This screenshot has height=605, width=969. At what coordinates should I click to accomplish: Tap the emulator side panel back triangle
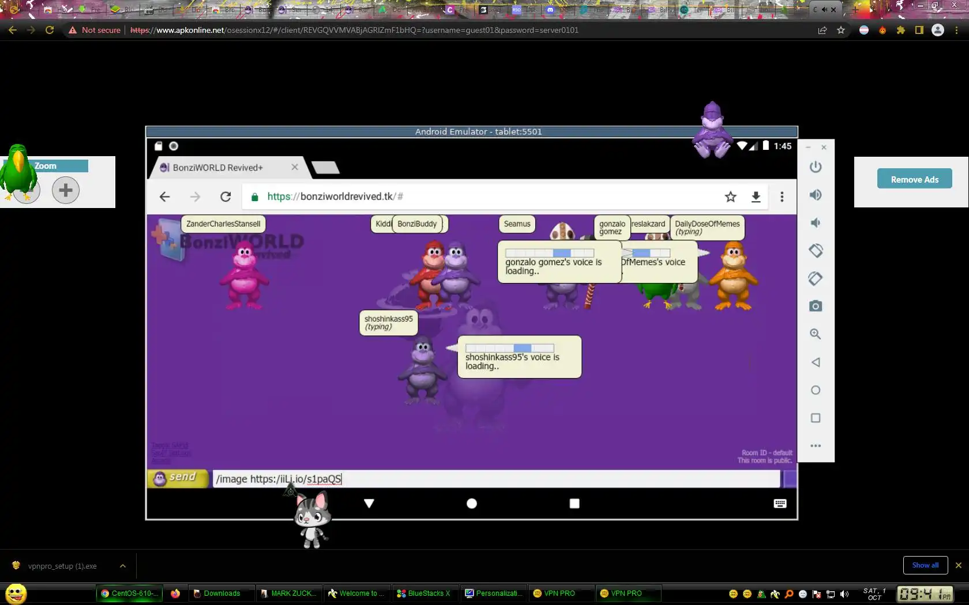click(815, 362)
